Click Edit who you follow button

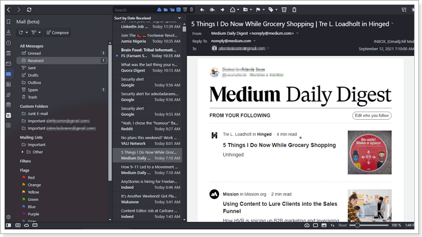pyautogui.click(x=371, y=115)
